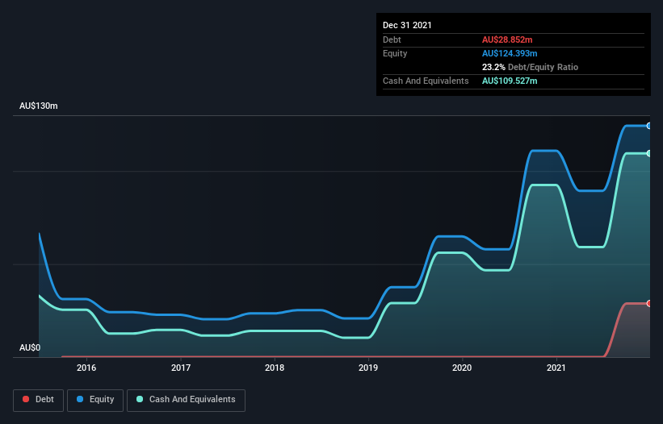663x424 pixels.
Task: Toggle the Debt legend button
Action: click(38, 400)
